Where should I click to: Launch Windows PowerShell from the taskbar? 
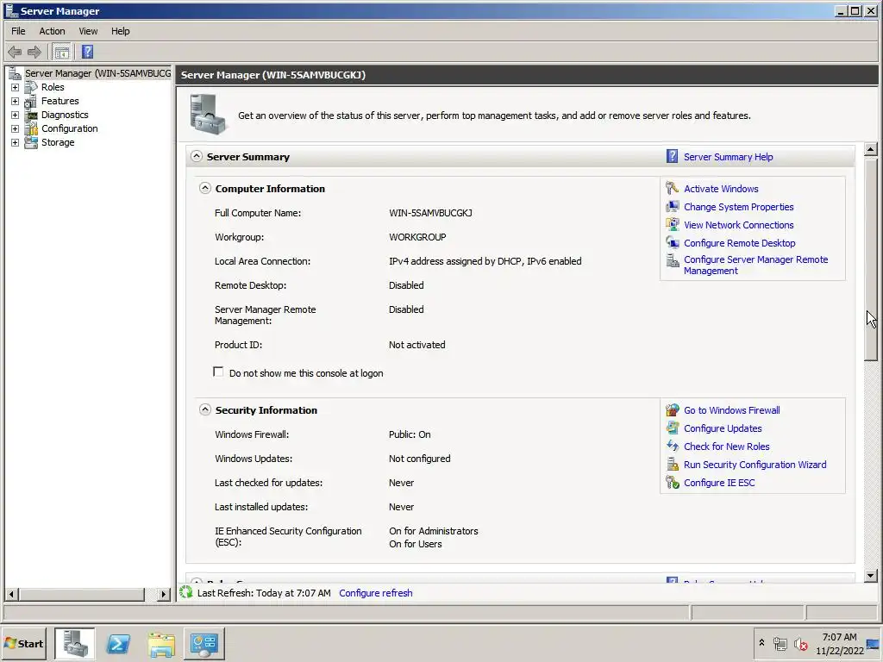click(x=118, y=643)
